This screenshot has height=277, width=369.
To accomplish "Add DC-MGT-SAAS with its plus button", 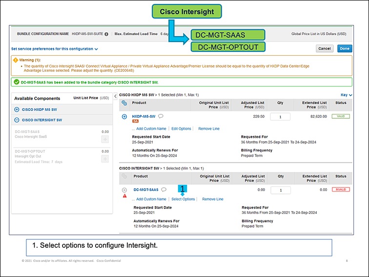I will (x=105, y=139).
